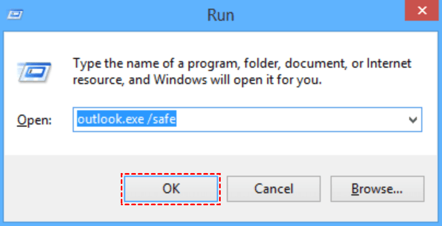Expand the Open combo box dropdown arrow

412,120
